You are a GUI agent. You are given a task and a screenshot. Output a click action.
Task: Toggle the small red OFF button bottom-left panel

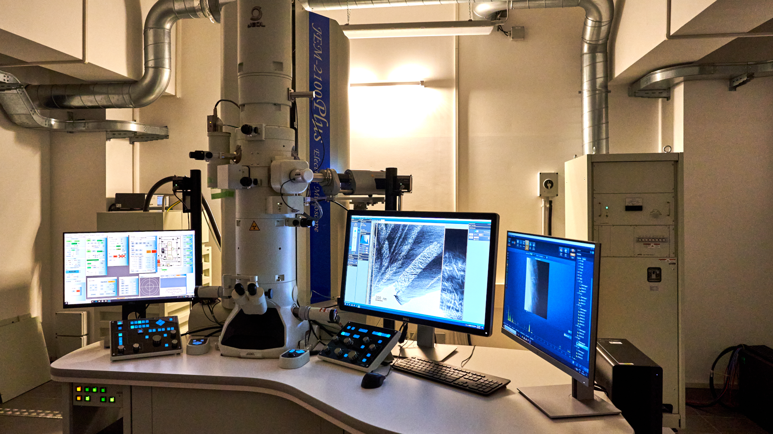pos(78,291)
